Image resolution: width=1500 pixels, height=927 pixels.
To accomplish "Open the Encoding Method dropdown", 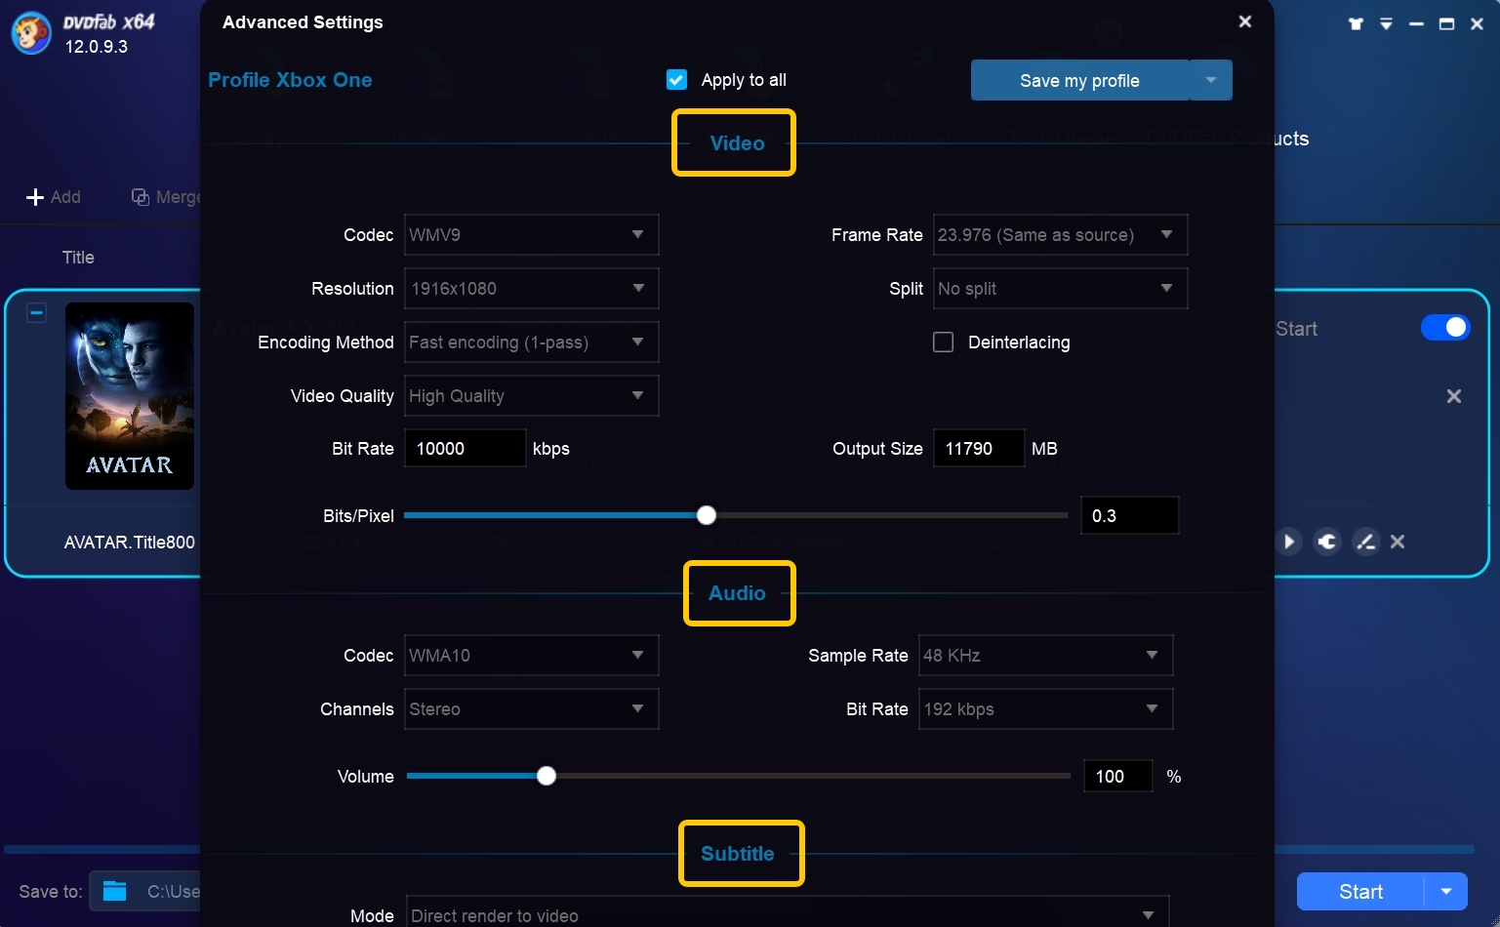I will (532, 343).
